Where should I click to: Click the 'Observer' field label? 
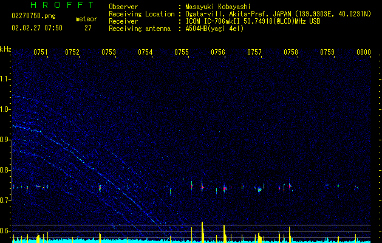(x=123, y=7)
